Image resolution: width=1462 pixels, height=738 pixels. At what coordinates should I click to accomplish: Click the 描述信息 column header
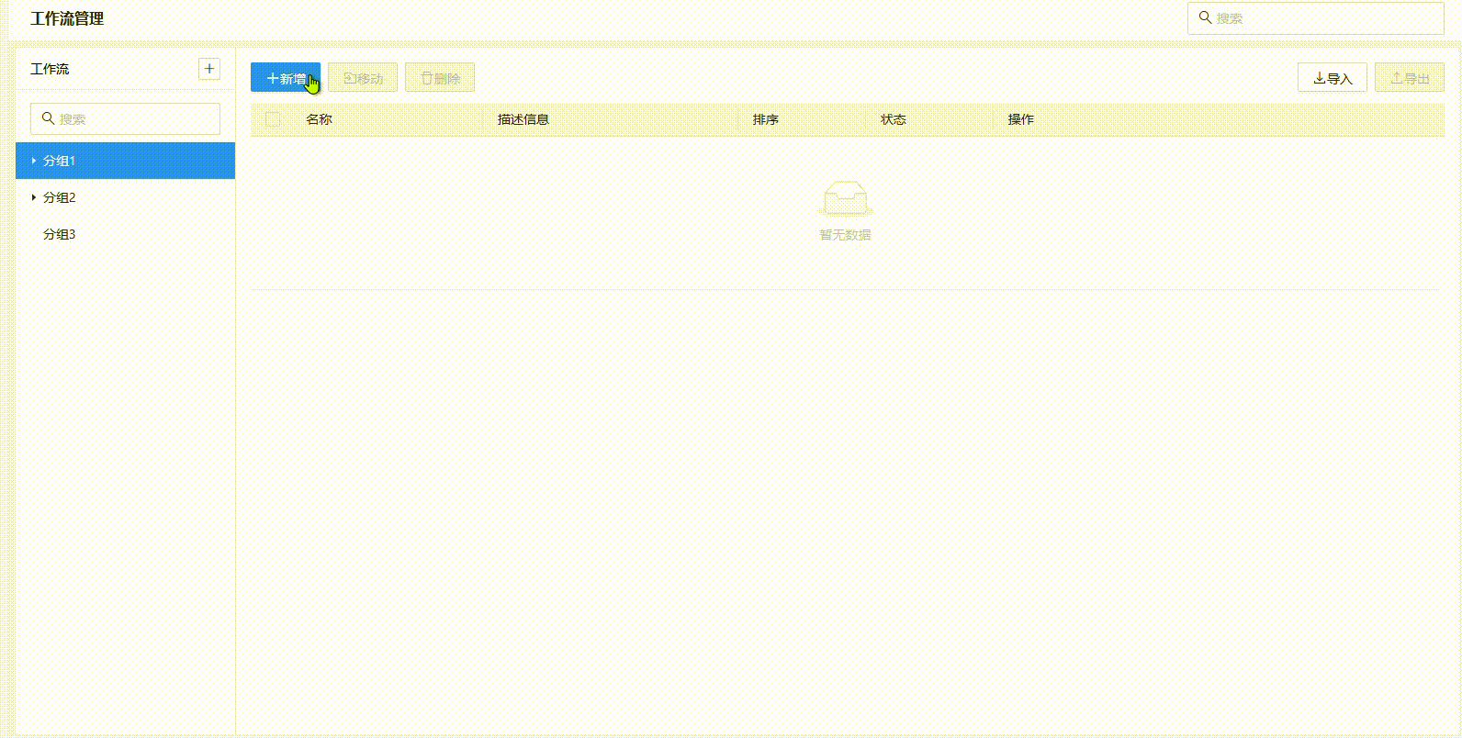(523, 119)
